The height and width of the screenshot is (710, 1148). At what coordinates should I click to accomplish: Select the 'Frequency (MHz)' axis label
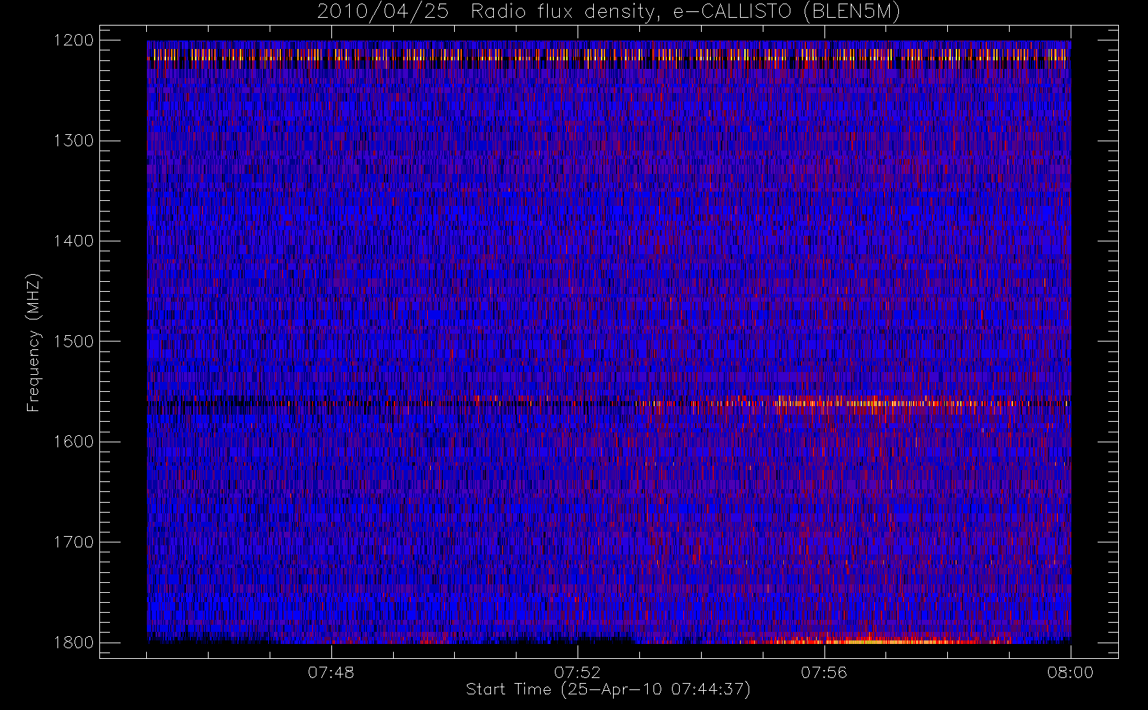click(x=33, y=342)
